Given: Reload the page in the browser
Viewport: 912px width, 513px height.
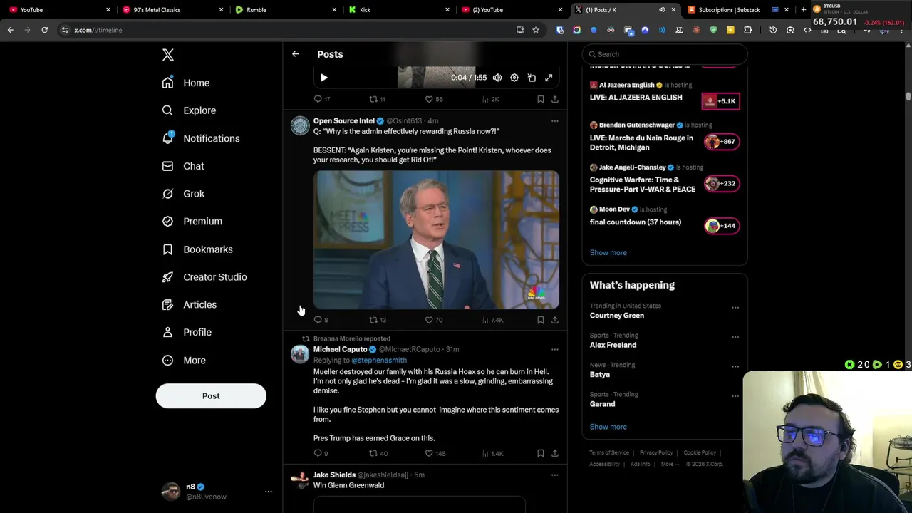Looking at the screenshot, I should point(44,30).
